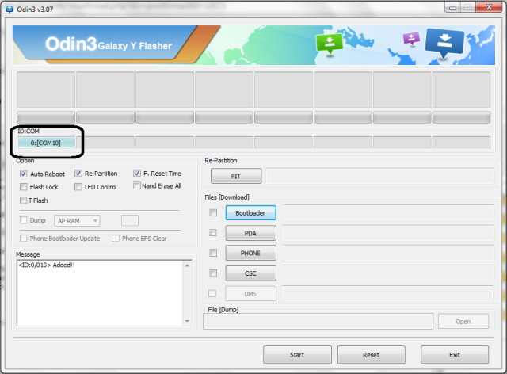Click the PHONE file button
This screenshot has width=507, height=374.
(250, 253)
